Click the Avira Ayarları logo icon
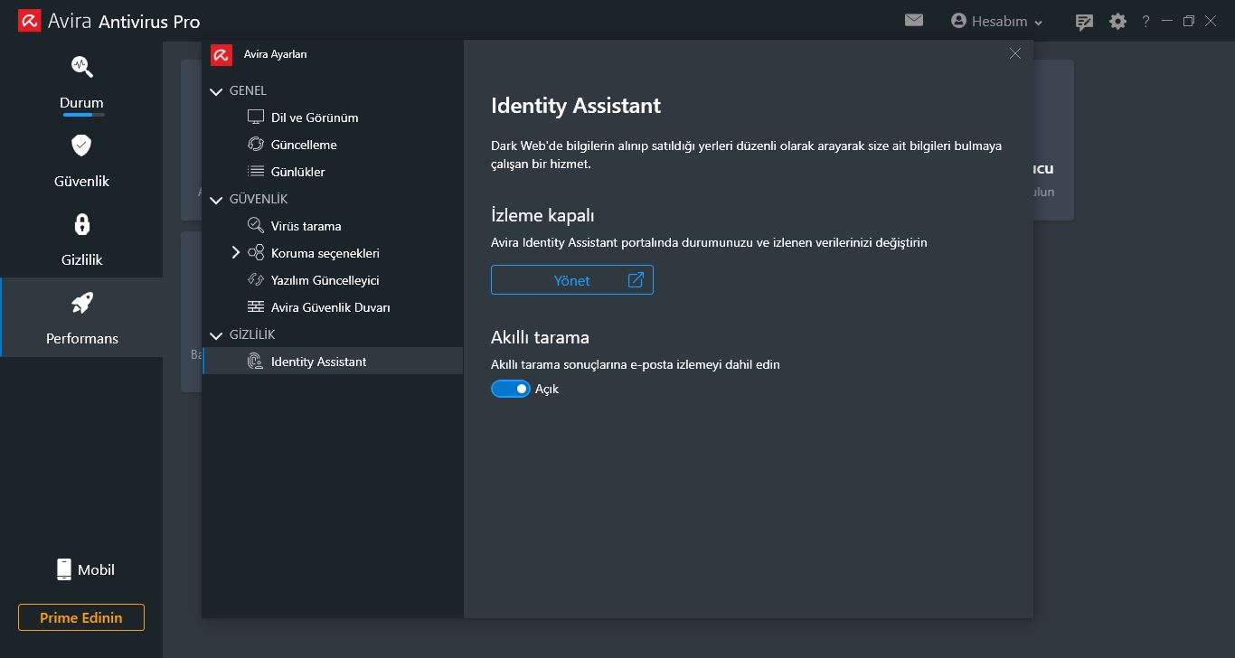1235x658 pixels. (x=222, y=54)
